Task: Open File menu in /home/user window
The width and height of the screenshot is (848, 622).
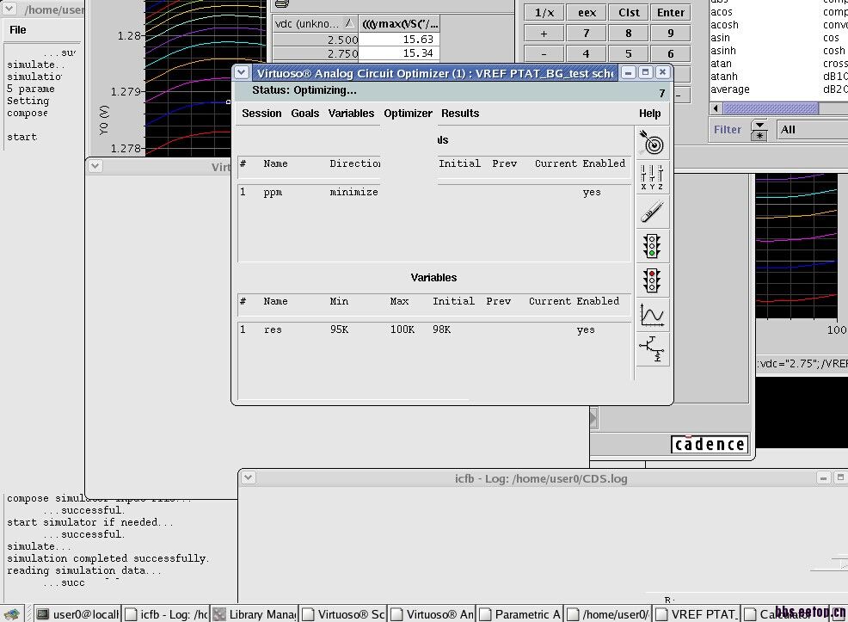Action: click(18, 30)
